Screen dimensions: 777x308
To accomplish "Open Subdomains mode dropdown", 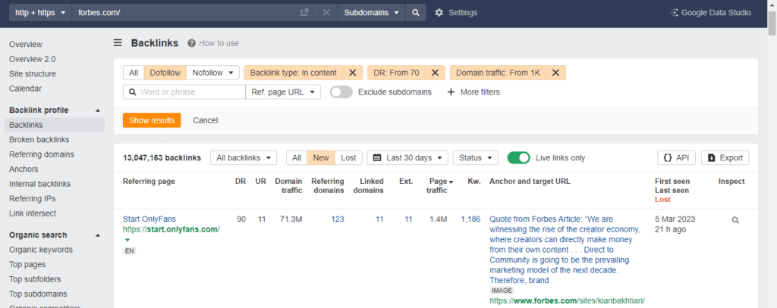I will (x=372, y=13).
